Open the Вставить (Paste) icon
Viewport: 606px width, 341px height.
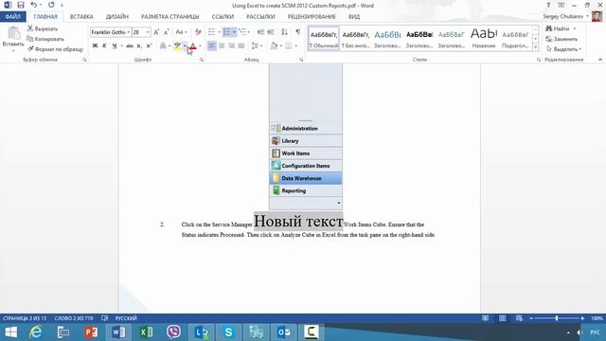tap(13, 34)
